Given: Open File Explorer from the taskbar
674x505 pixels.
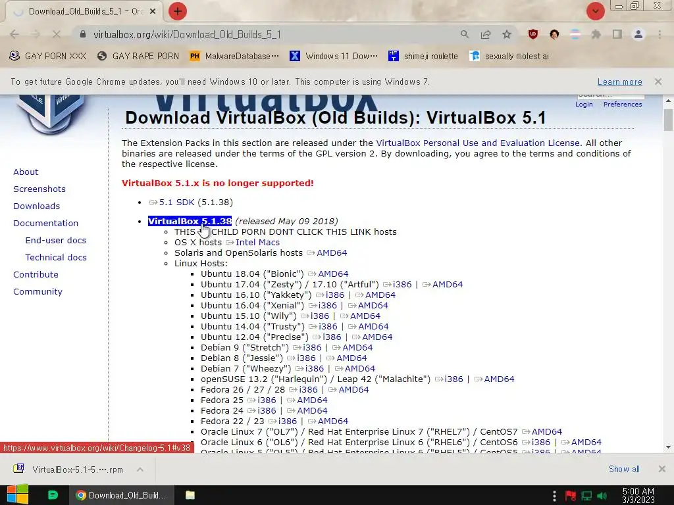Looking at the screenshot, I should [x=190, y=495].
